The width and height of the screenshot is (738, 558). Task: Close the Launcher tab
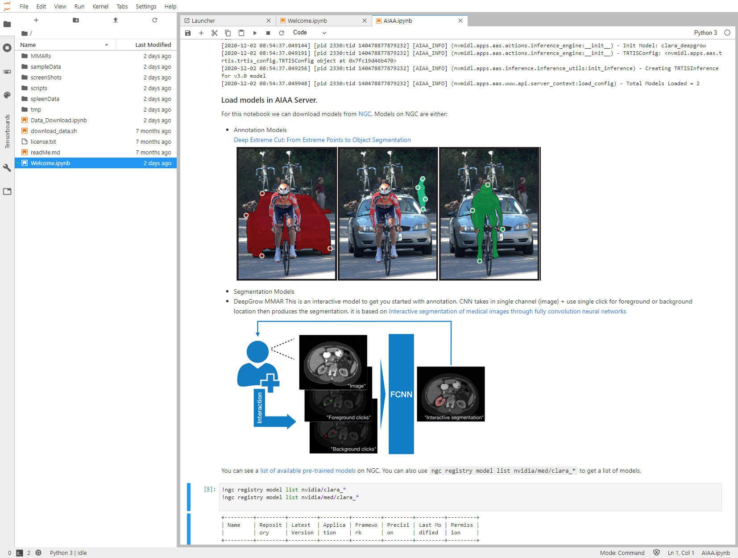click(269, 21)
